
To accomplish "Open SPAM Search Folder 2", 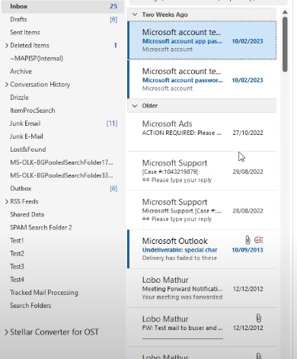I will tap(41, 227).
